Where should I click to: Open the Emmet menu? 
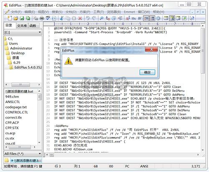(x=130, y=12)
